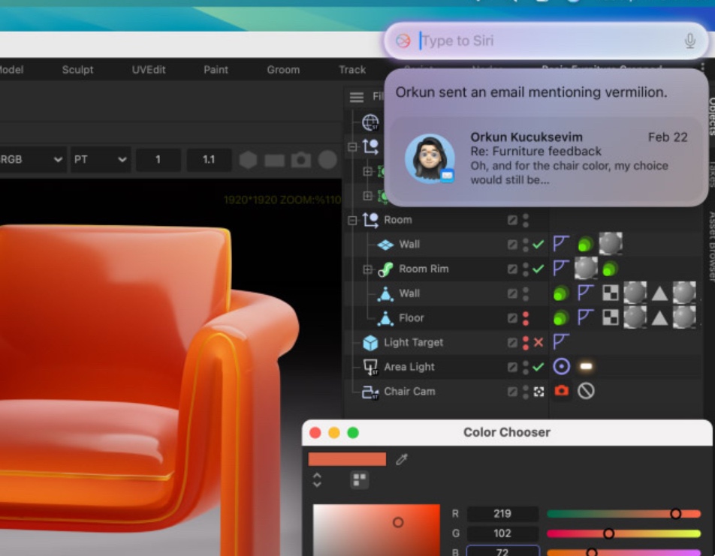Click the B value input field

pyautogui.click(x=502, y=551)
